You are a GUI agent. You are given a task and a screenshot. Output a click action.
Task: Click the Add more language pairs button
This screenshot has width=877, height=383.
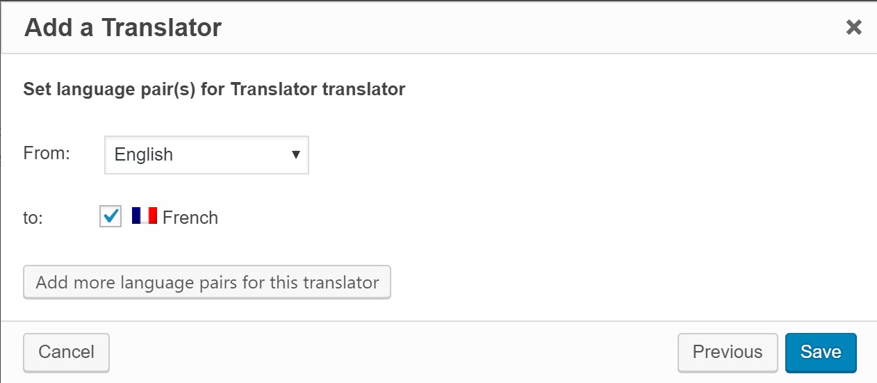click(207, 282)
